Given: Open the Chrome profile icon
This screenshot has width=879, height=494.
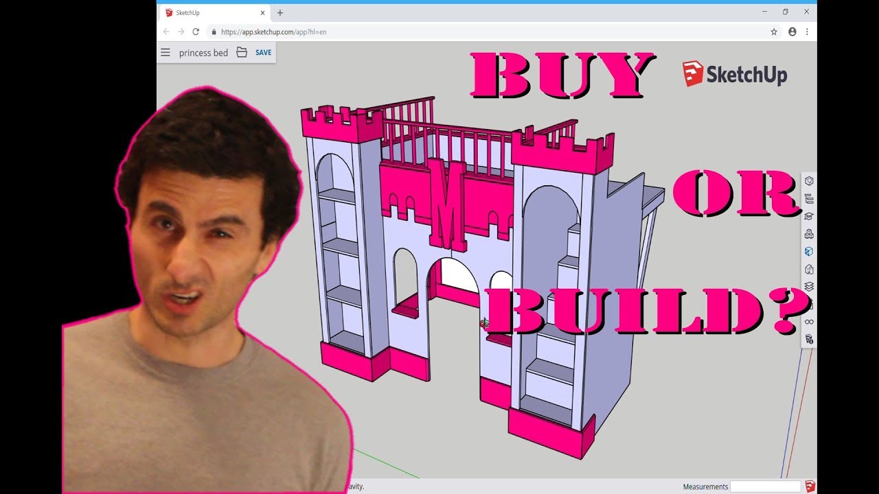Looking at the screenshot, I should tap(792, 32).
